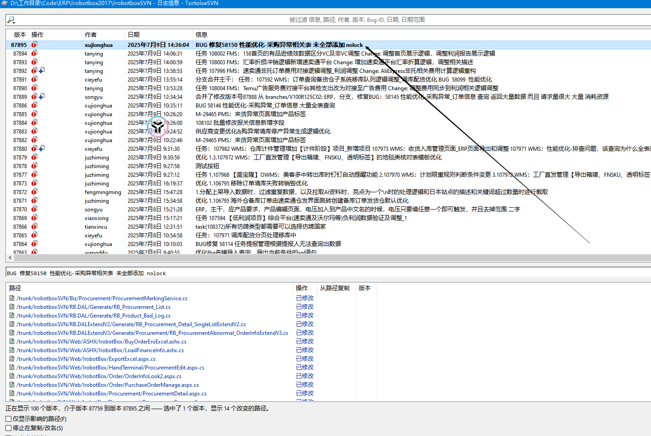Select the path PurchaseOrderManage.aspx.cs

coord(108,385)
